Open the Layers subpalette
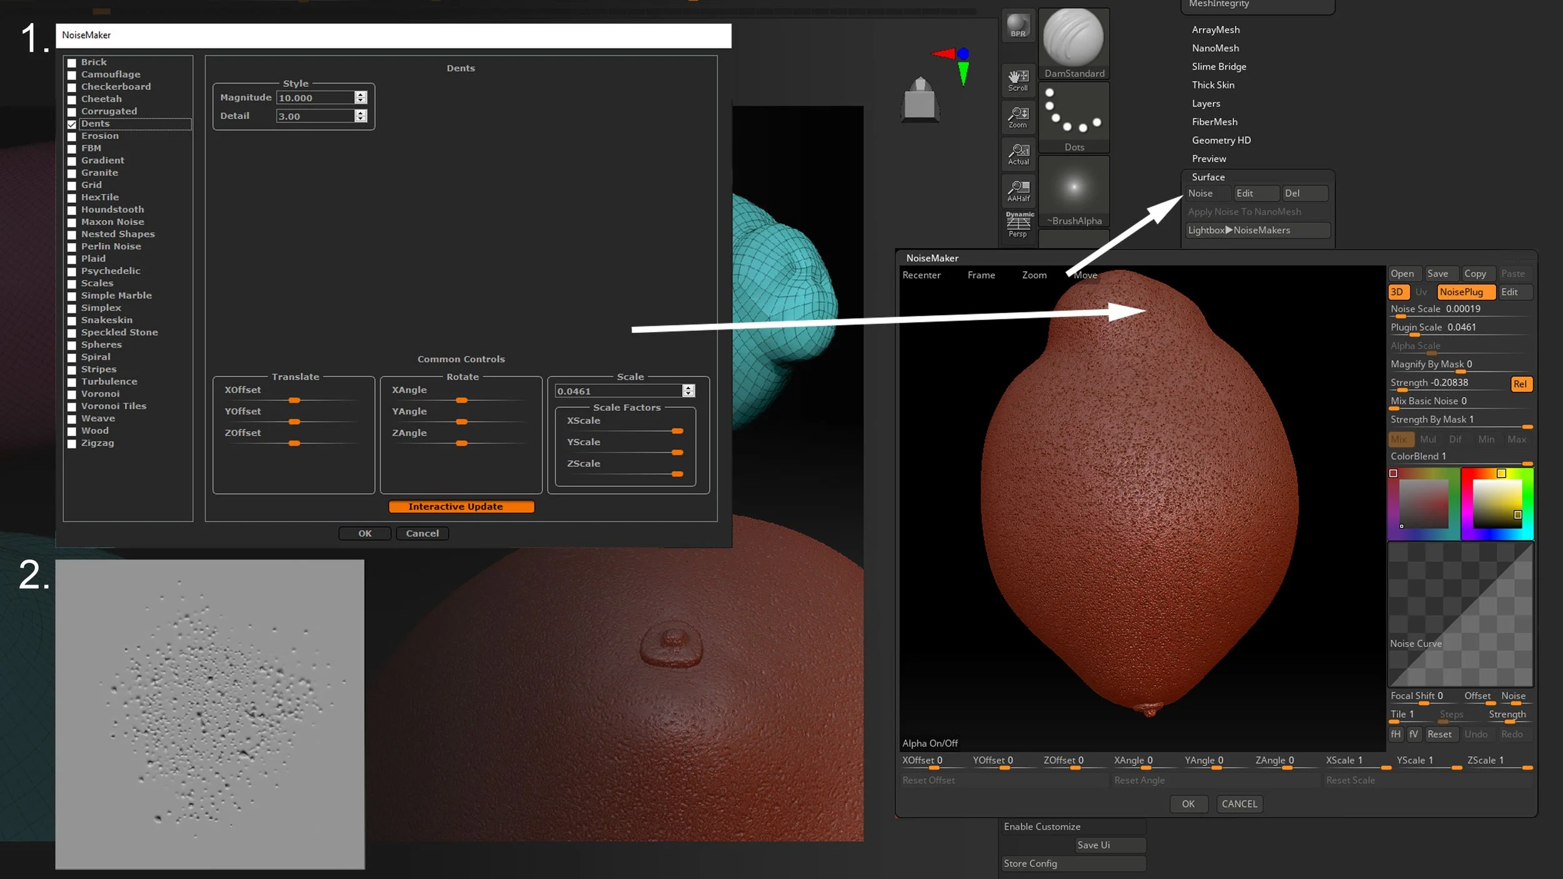This screenshot has width=1563, height=879. (x=1205, y=103)
